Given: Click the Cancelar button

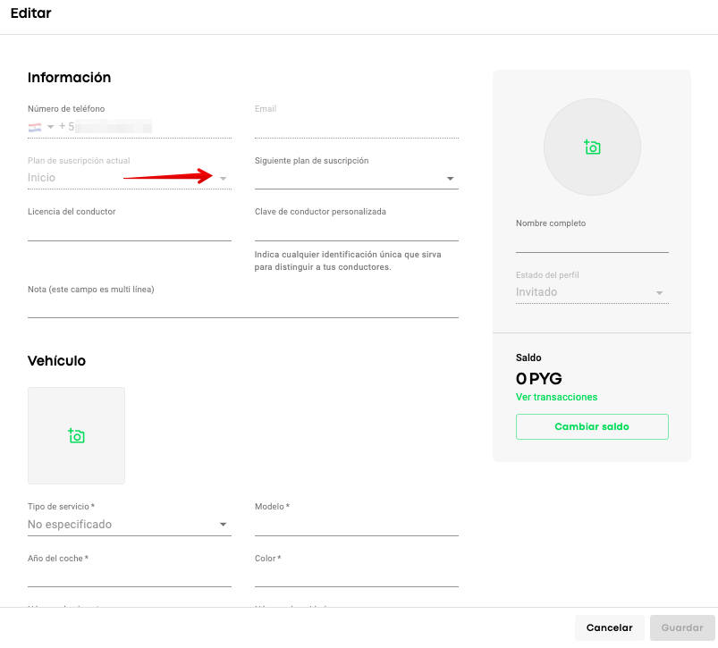Looking at the screenshot, I should [x=609, y=627].
